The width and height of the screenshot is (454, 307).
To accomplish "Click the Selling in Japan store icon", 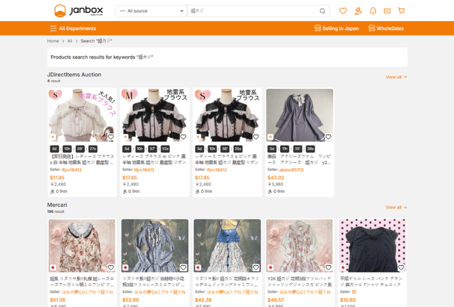I will (318, 28).
